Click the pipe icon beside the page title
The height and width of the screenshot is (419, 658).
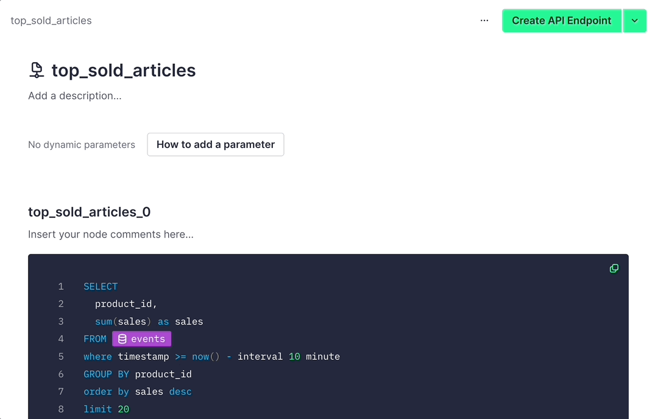point(37,69)
